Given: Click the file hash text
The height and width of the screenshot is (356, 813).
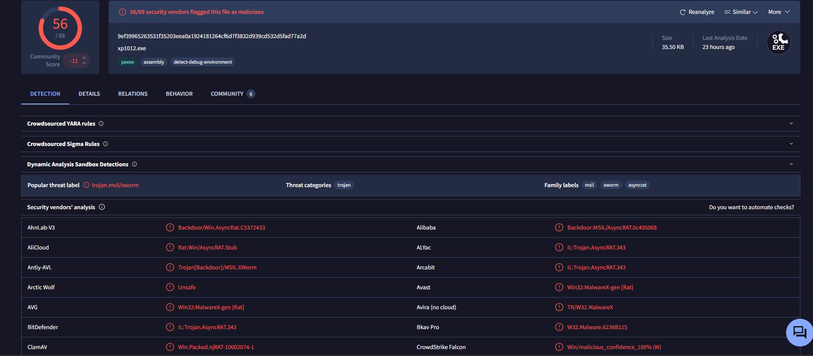Looking at the screenshot, I should pos(212,36).
